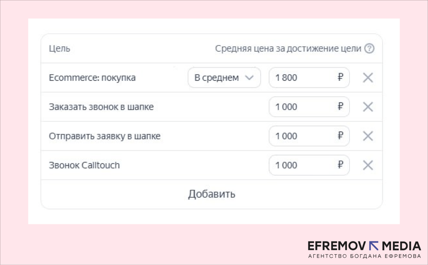
Task: Delete the Звонок Calltouch goal row
Action: [x=368, y=165]
